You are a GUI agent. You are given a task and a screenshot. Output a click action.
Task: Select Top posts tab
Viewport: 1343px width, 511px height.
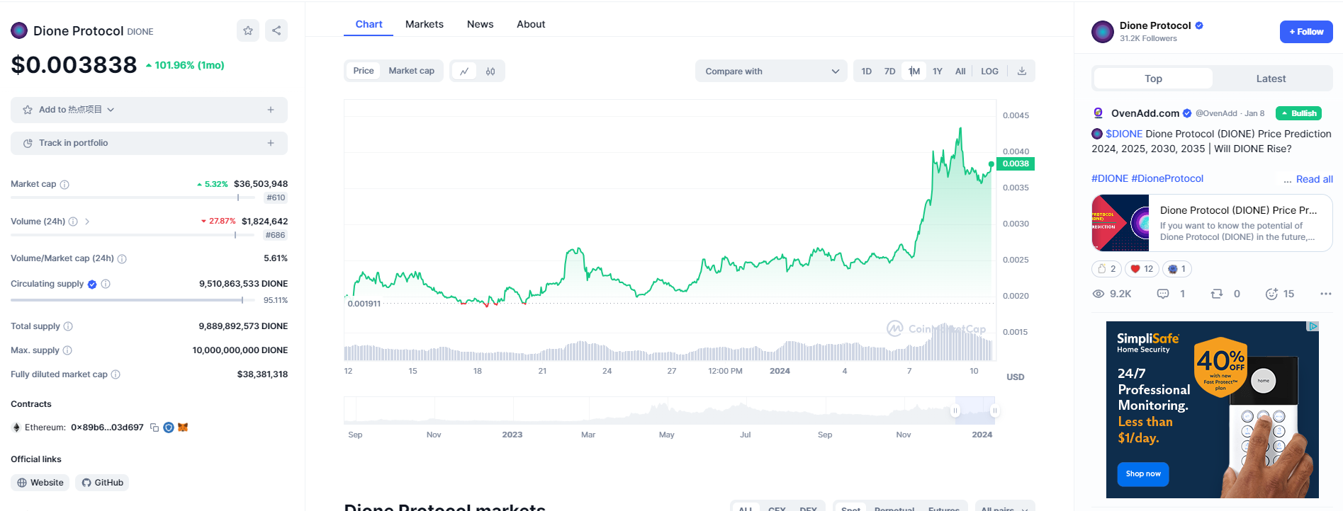point(1153,79)
